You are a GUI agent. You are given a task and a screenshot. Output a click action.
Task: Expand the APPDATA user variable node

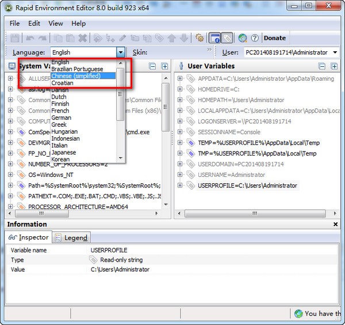pos(180,78)
